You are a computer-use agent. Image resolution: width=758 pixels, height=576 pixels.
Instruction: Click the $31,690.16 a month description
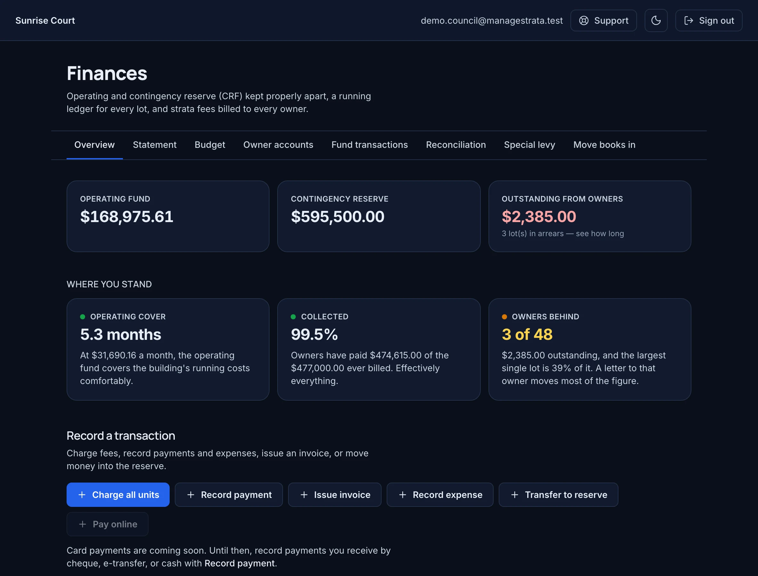165,368
